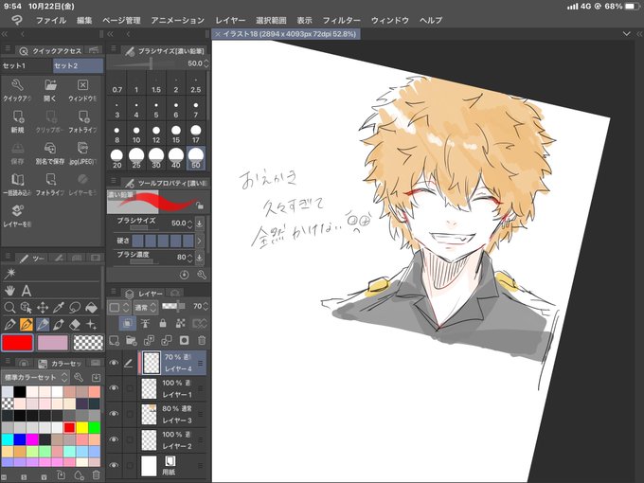
Task: Select the レイヤー1 layer thumbnail
Action: pos(149,388)
